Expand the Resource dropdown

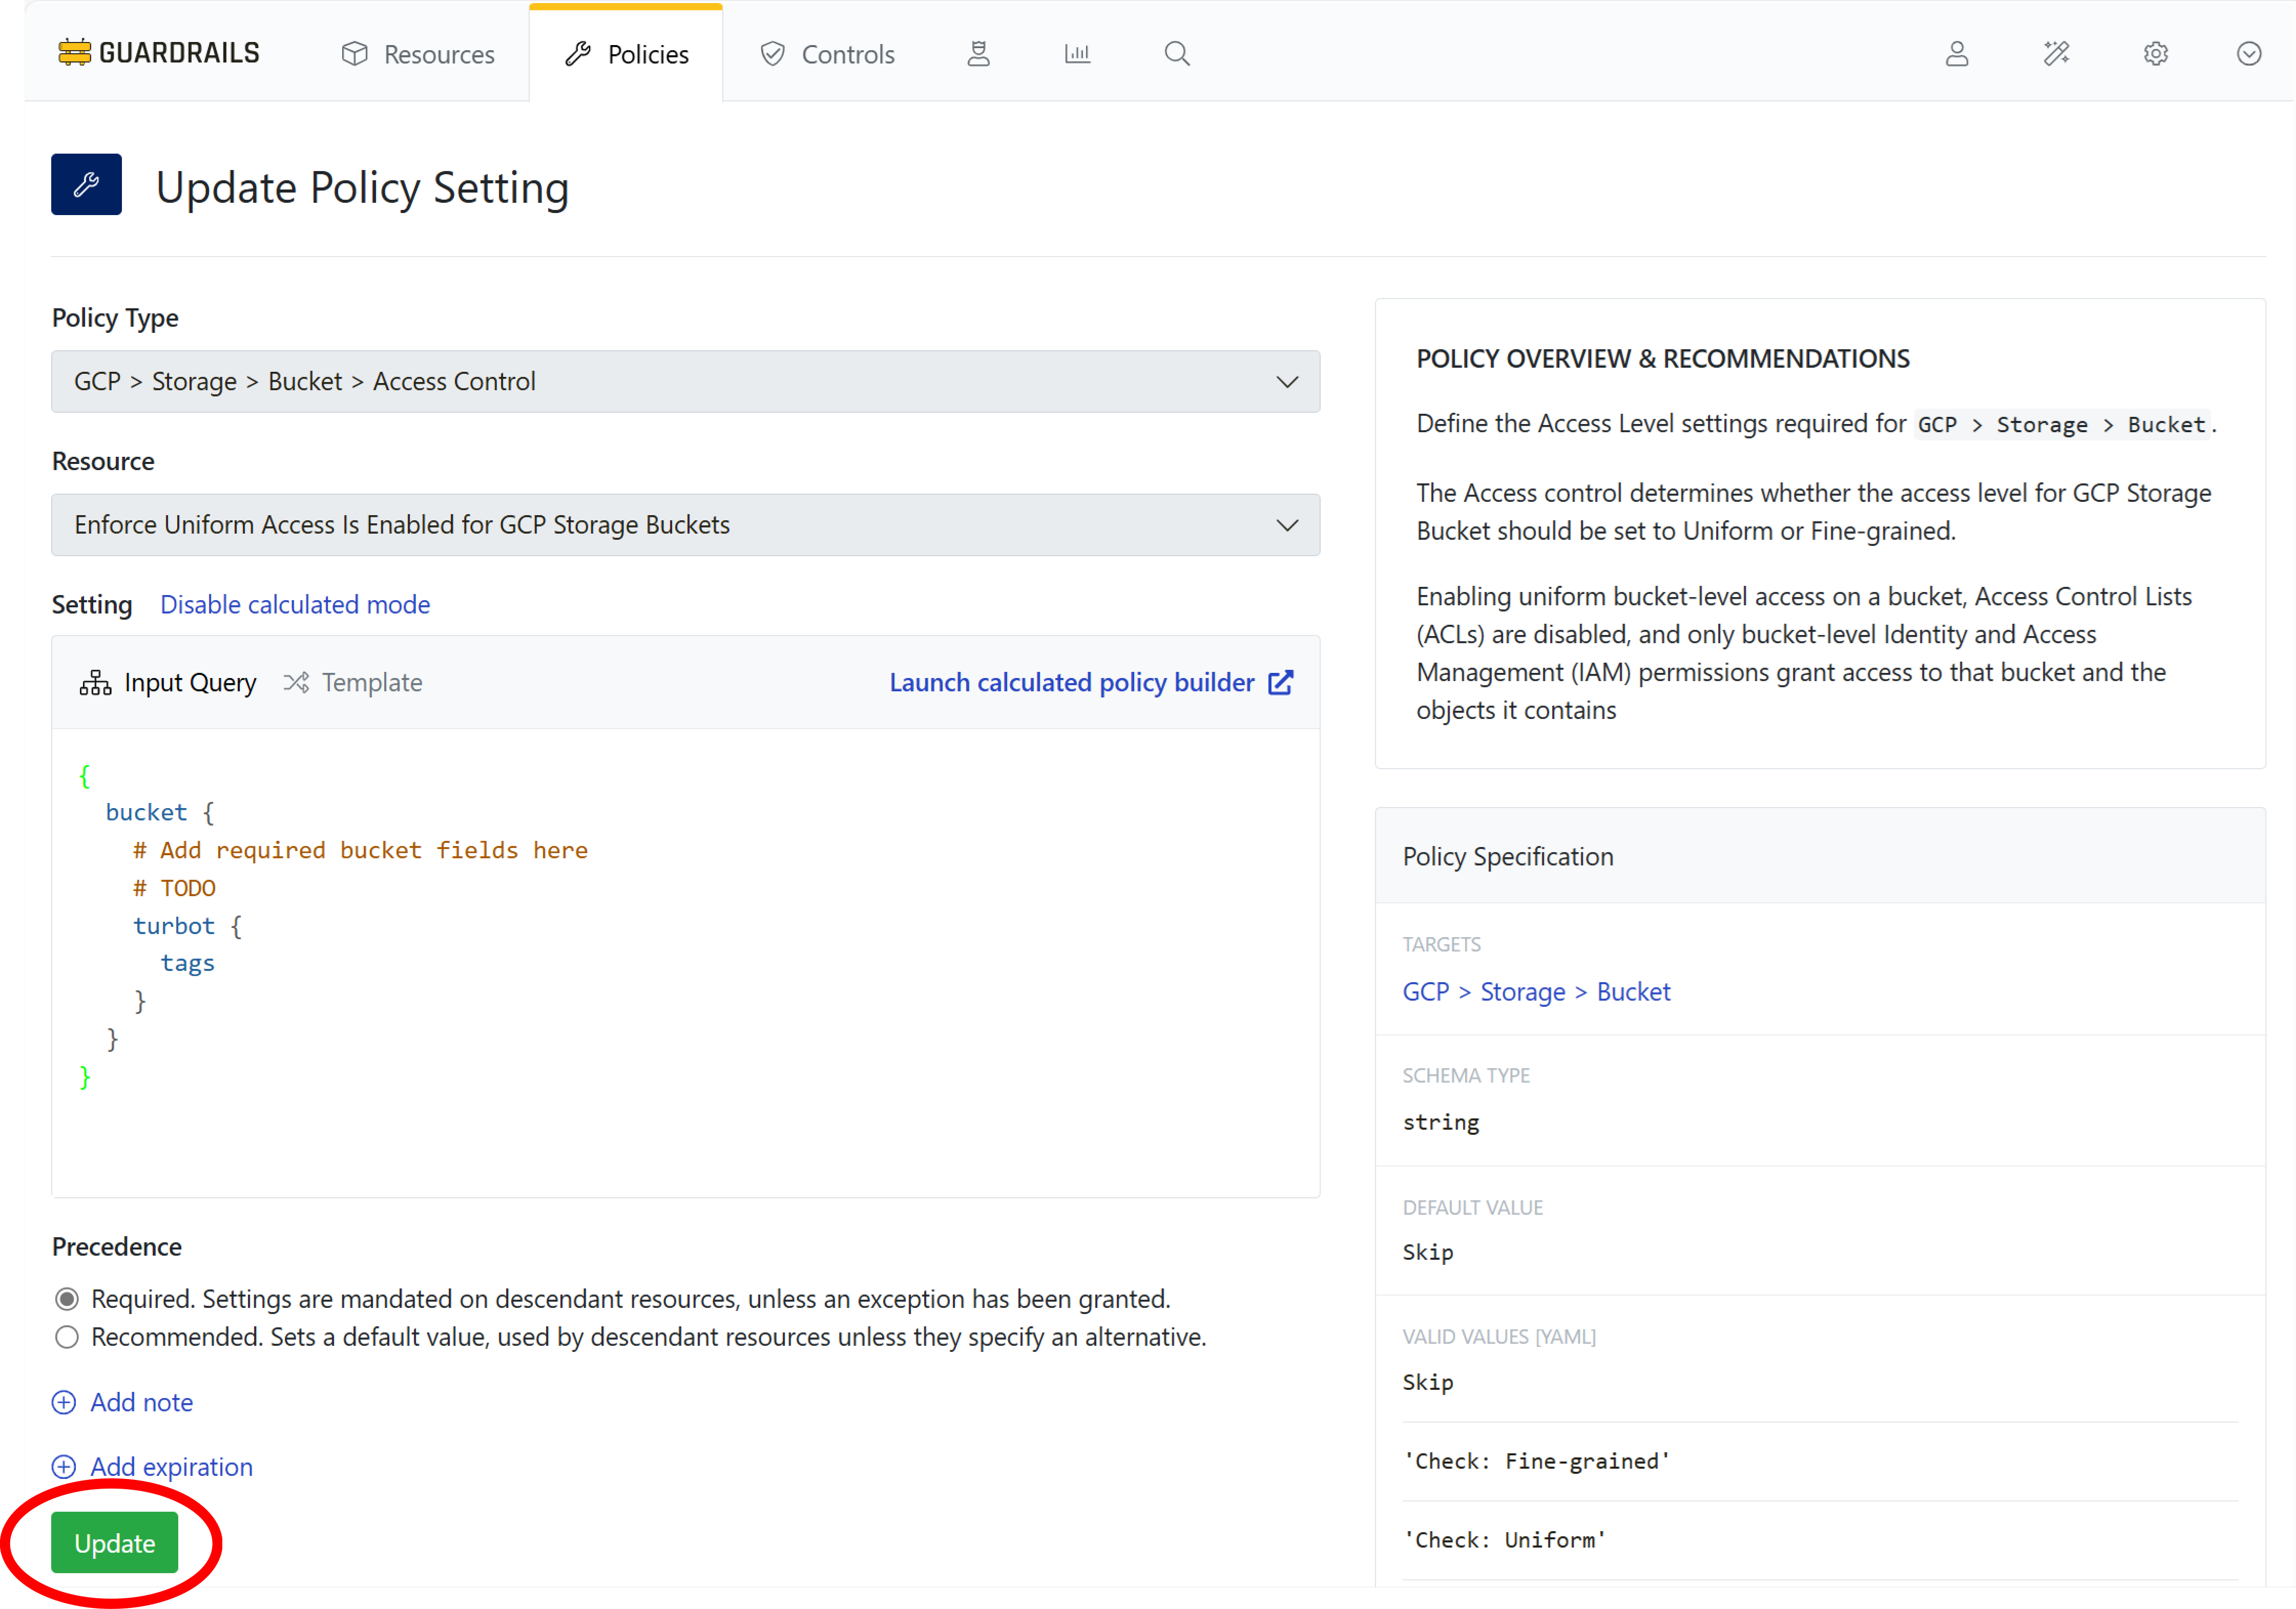685,525
